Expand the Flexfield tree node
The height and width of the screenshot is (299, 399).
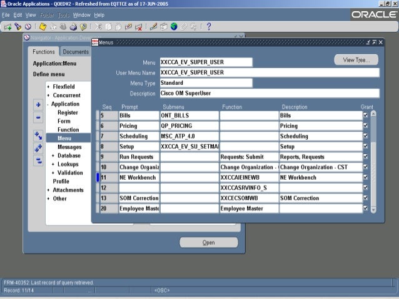click(48, 87)
